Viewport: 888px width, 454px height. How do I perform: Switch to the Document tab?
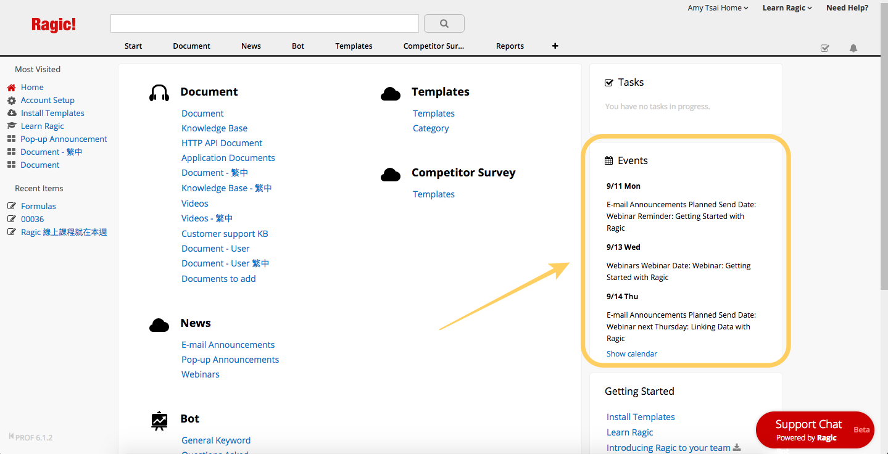191,46
